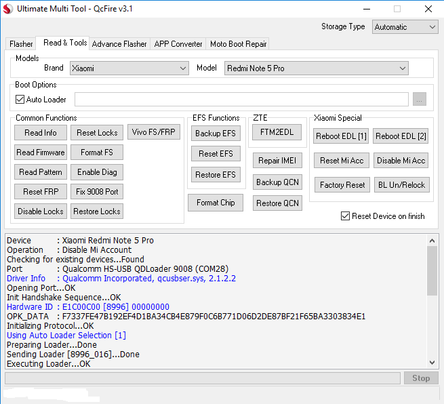Click the "Operation : Disable Mi Account" line
The height and width of the screenshot is (404, 444).
tap(69, 249)
